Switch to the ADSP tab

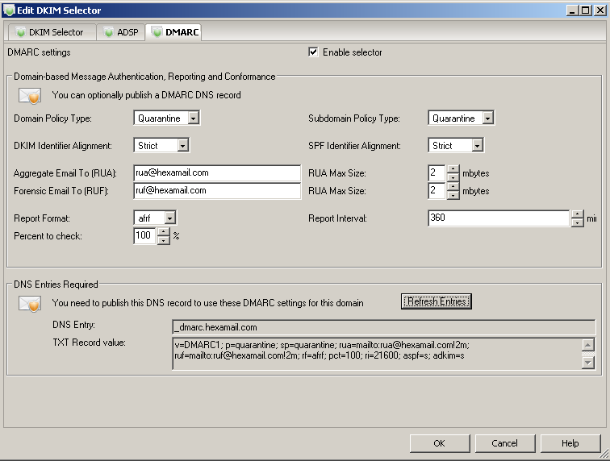click(x=121, y=33)
